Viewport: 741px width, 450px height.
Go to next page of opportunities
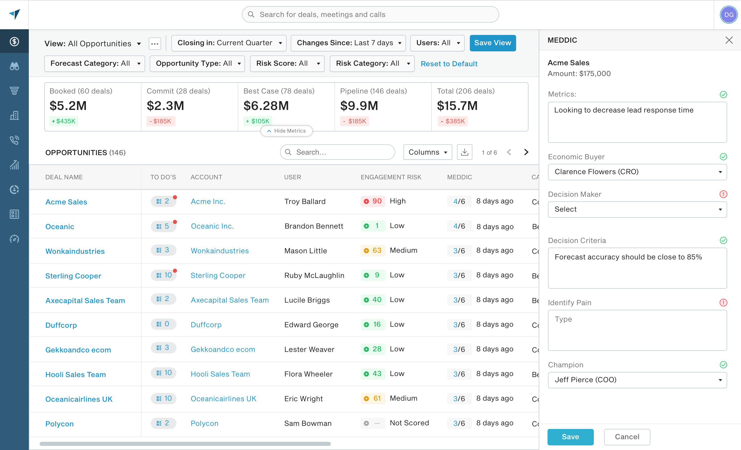pos(526,152)
